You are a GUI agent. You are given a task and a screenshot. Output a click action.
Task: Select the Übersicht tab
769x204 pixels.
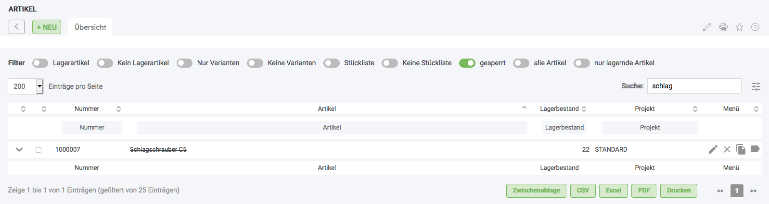click(x=90, y=27)
